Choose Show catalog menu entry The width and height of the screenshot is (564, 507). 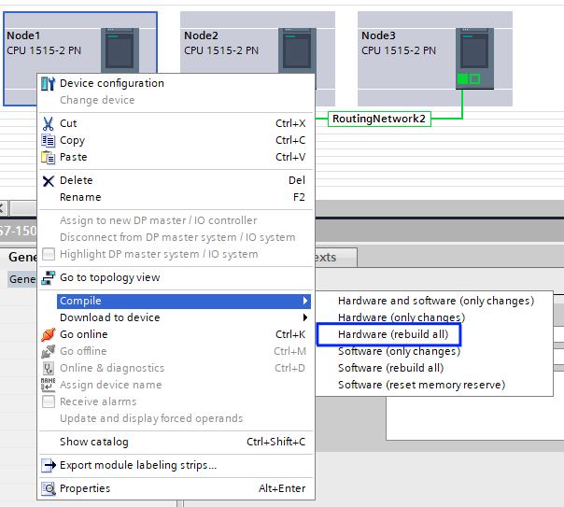coord(94,442)
